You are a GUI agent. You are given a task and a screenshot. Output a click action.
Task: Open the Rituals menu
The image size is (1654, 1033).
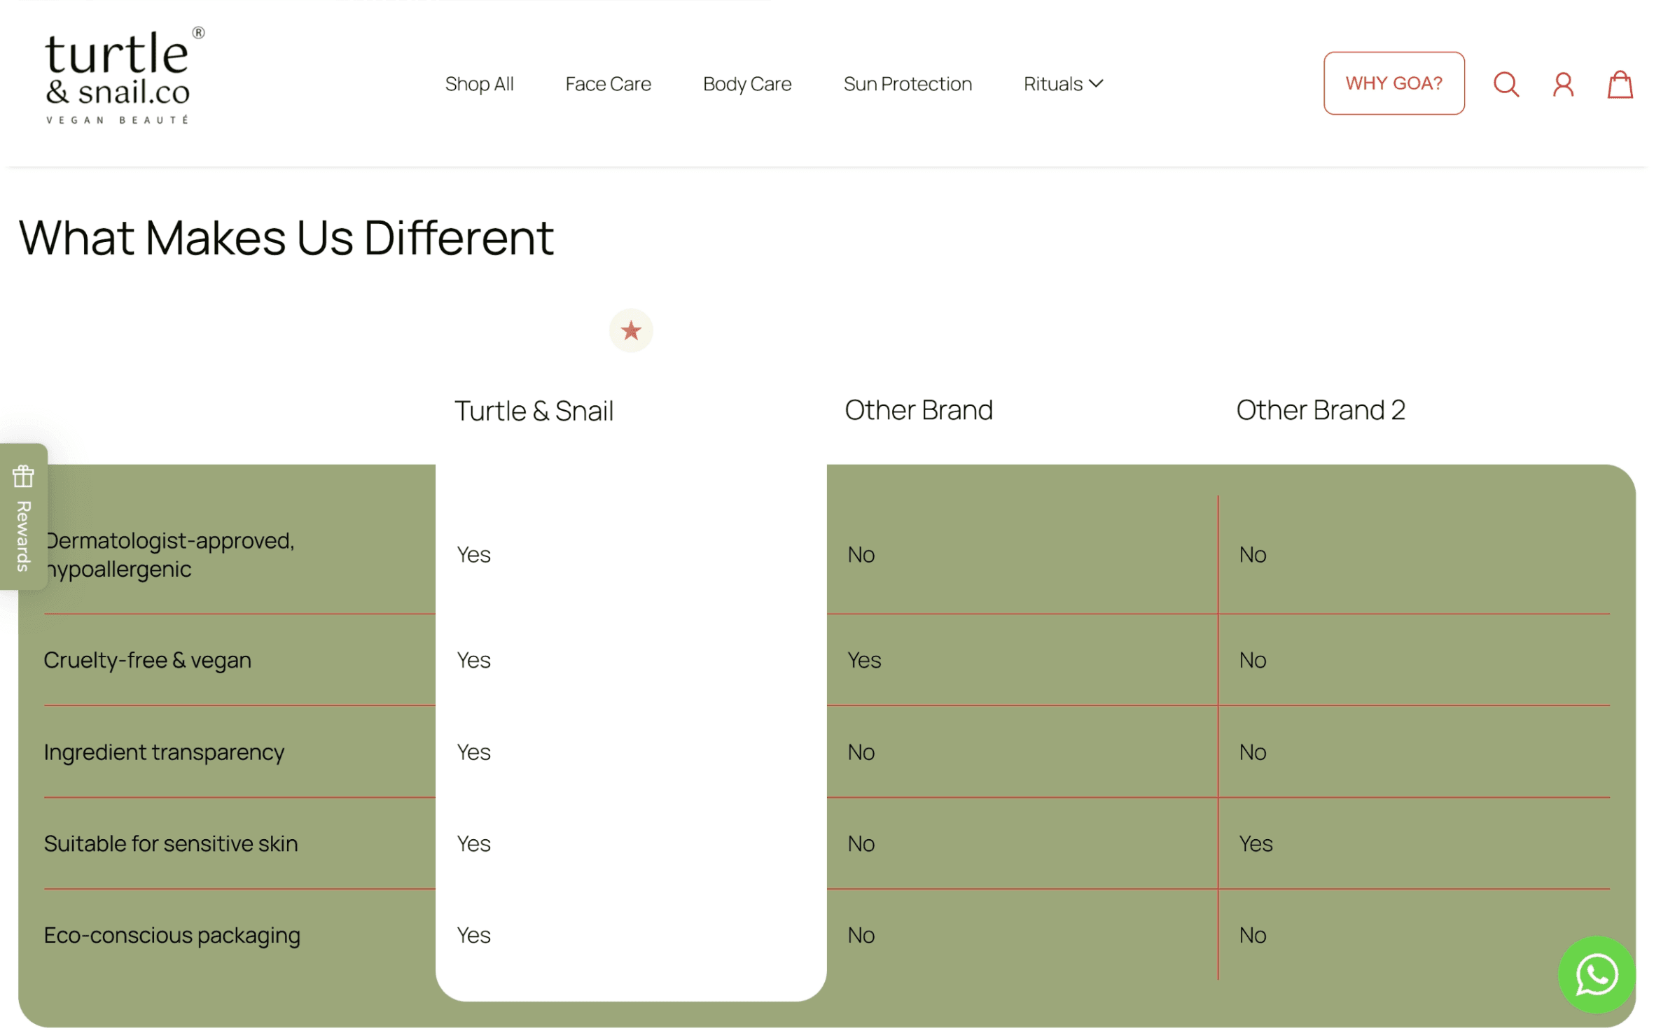tap(1052, 84)
